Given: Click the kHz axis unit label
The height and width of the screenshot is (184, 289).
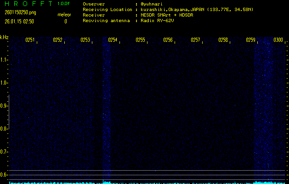Looking at the screenshot, I should [4, 37].
